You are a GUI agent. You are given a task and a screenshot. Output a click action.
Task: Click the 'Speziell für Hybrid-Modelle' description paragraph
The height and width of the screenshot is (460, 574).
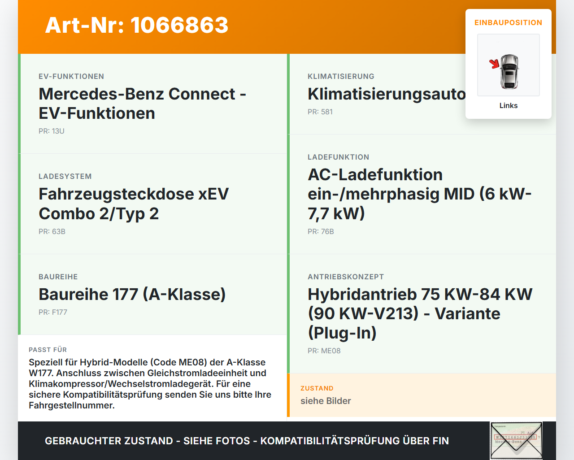point(150,384)
